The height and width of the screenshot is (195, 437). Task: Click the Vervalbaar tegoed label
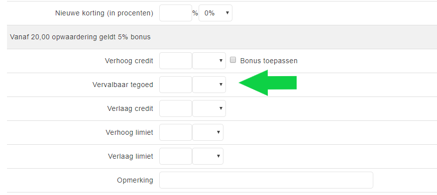[122, 85]
